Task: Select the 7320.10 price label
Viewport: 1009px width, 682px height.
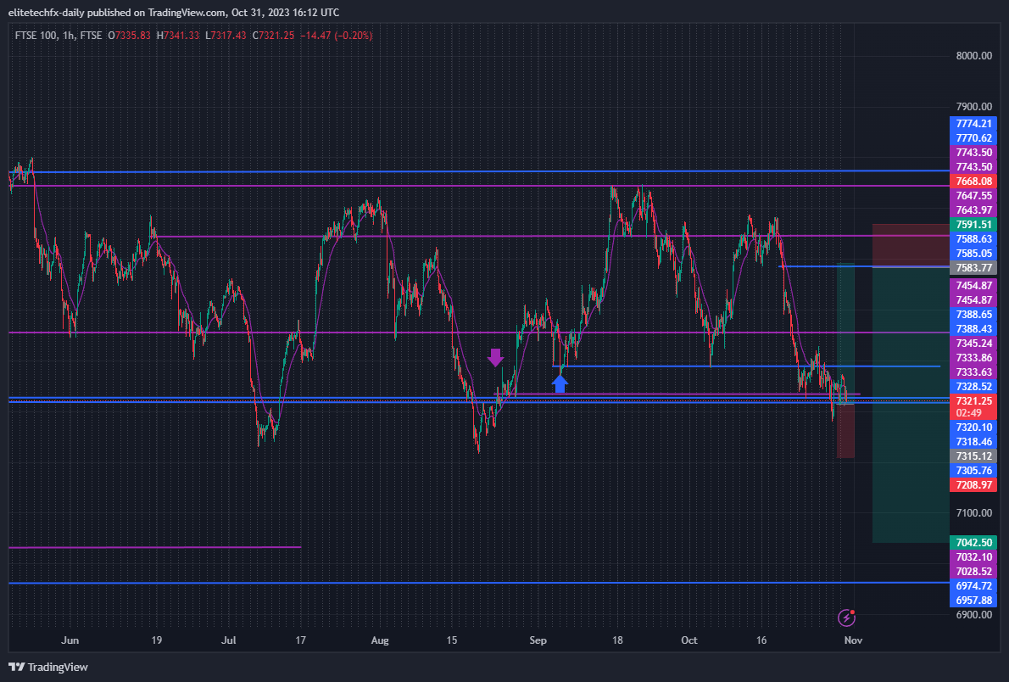Action: pos(973,427)
